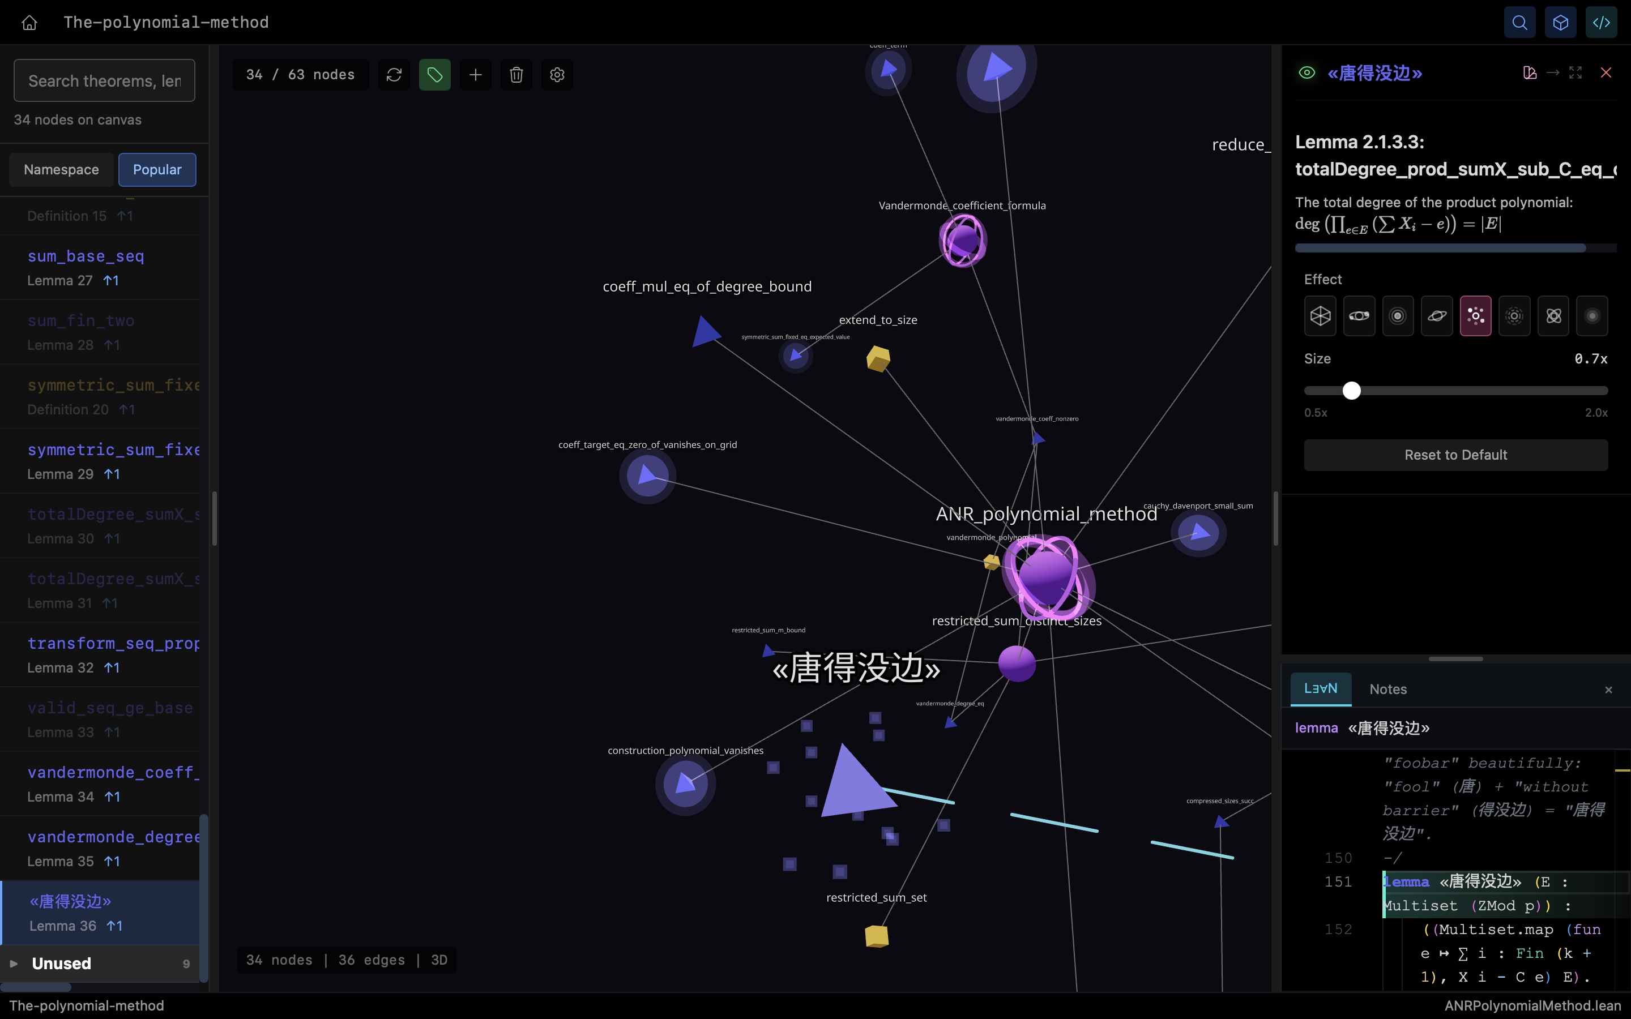1631x1019 pixels.
Task: Click the Search theorems input field
Action: click(104, 81)
